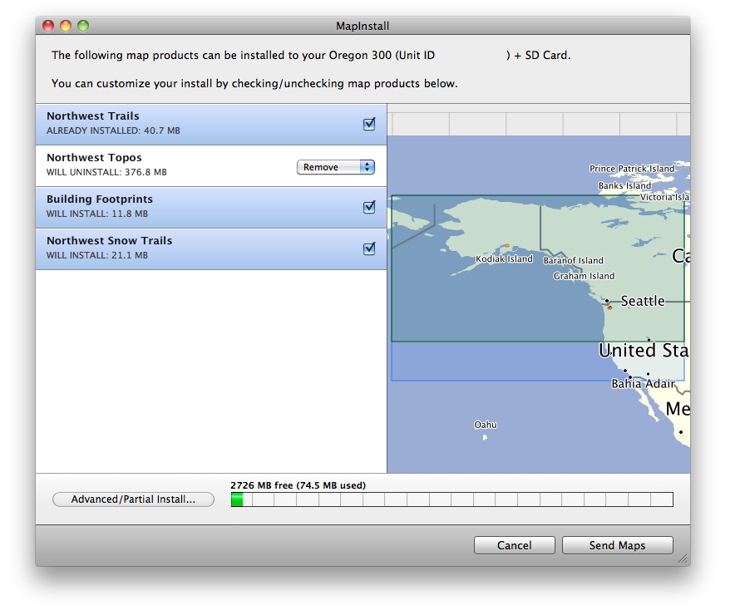Screen dimensions: 740x615
Task: Click the window resize handle at bottom corner
Action: click(x=683, y=558)
